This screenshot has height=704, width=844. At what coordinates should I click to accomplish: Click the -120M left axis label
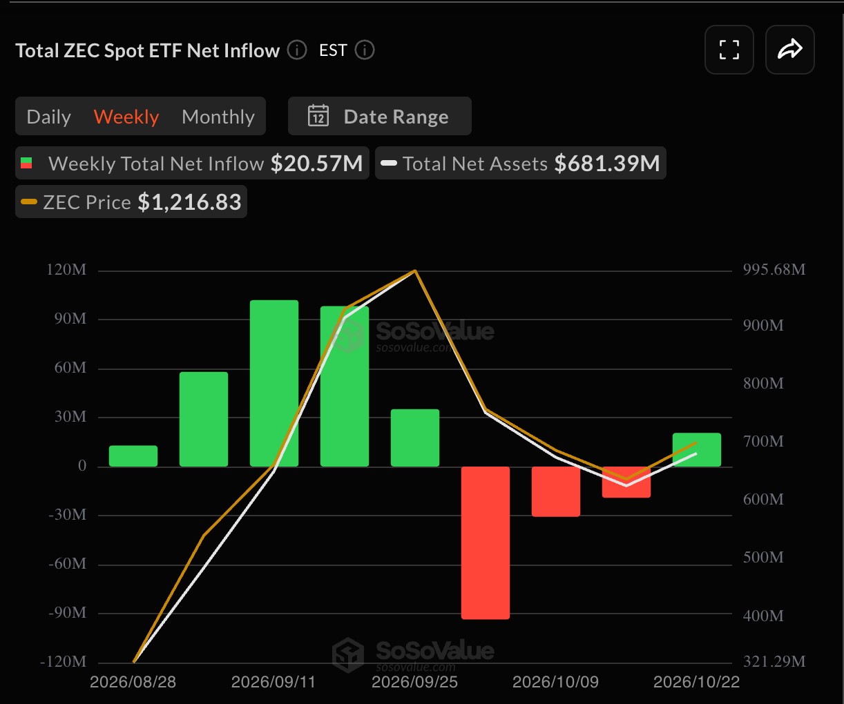click(x=64, y=662)
